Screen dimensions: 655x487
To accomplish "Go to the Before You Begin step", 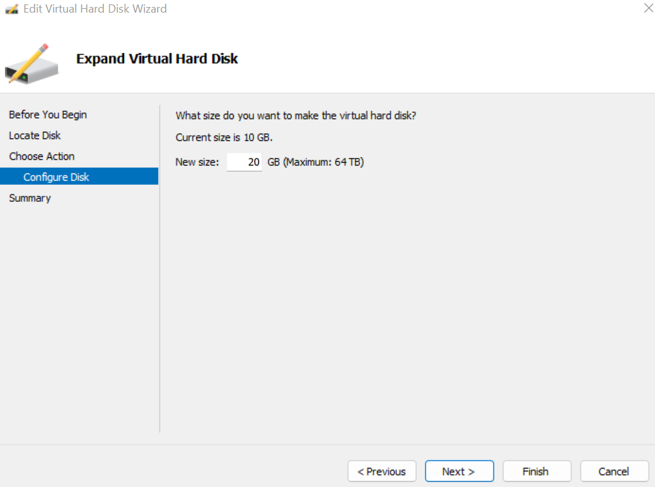I will click(48, 115).
